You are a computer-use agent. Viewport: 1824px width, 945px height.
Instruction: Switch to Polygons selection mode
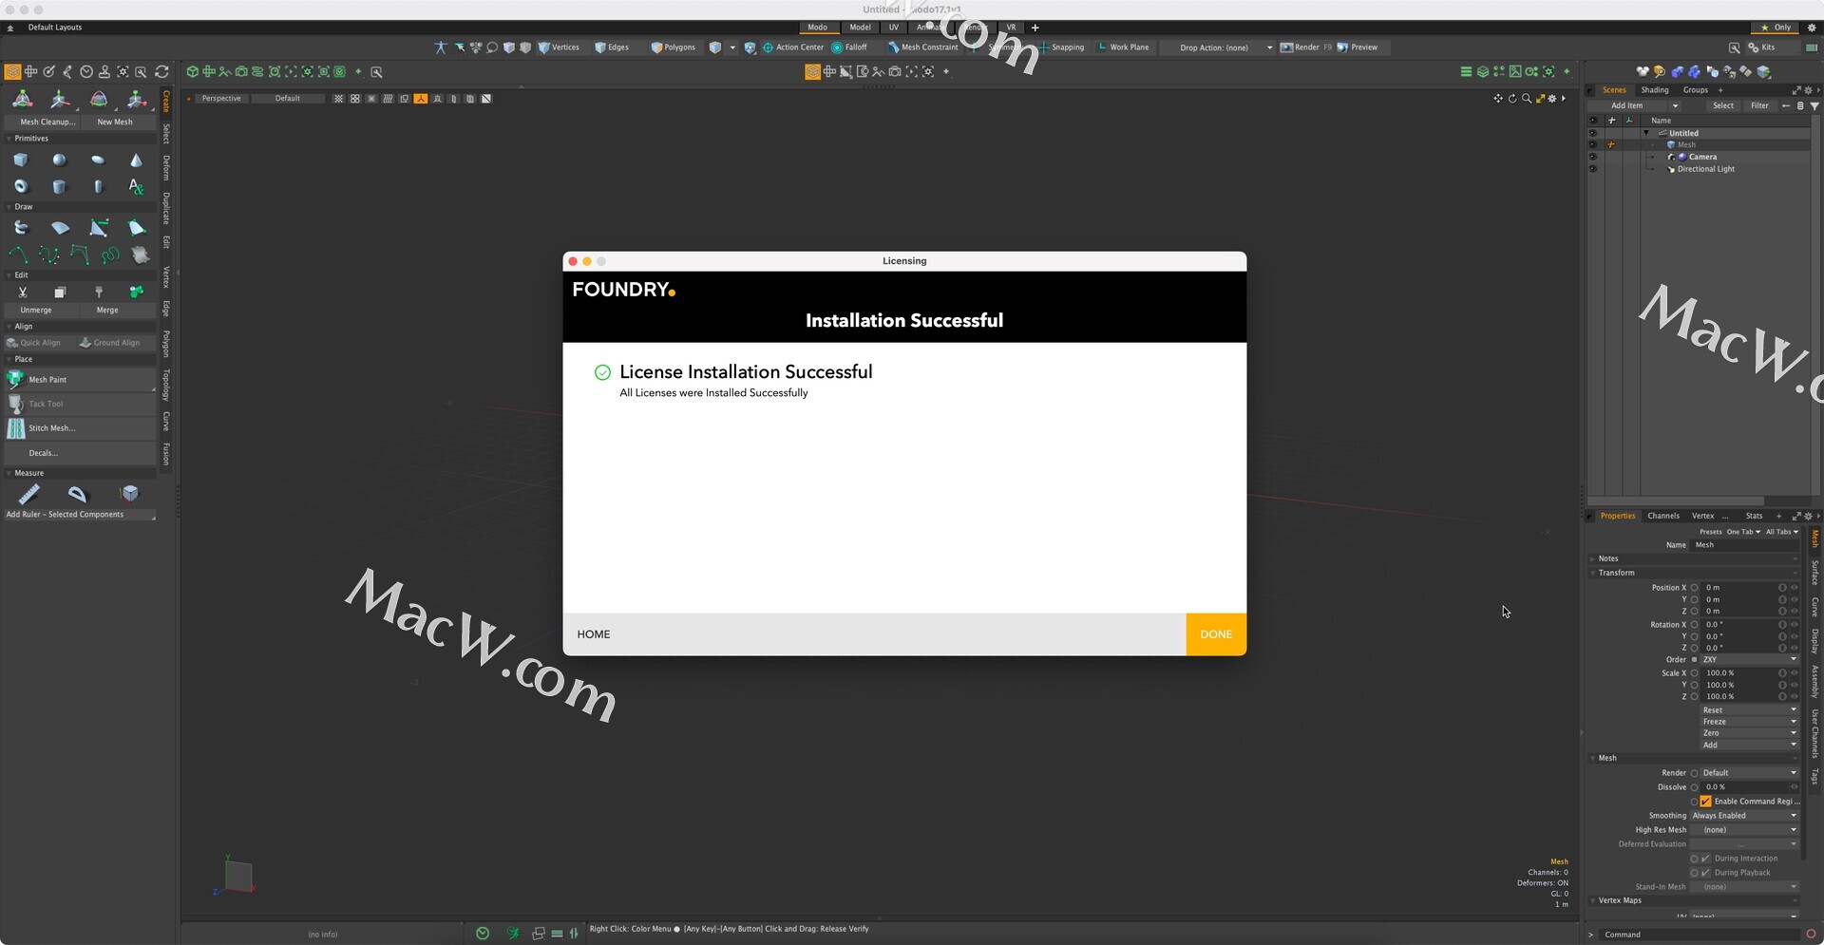[x=673, y=47]
